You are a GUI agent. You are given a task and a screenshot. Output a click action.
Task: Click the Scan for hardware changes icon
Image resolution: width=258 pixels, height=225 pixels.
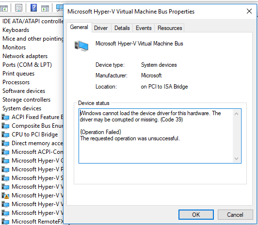point(60,8)
